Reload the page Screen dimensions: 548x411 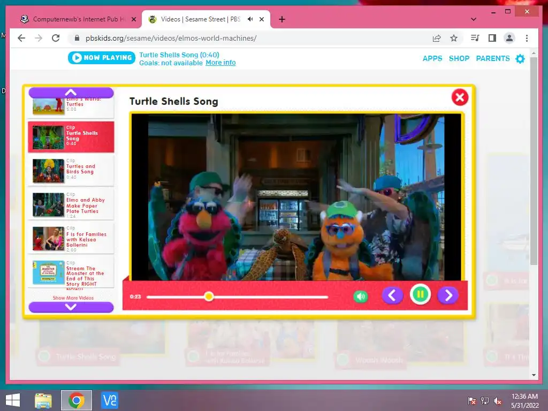pos(56,38)
